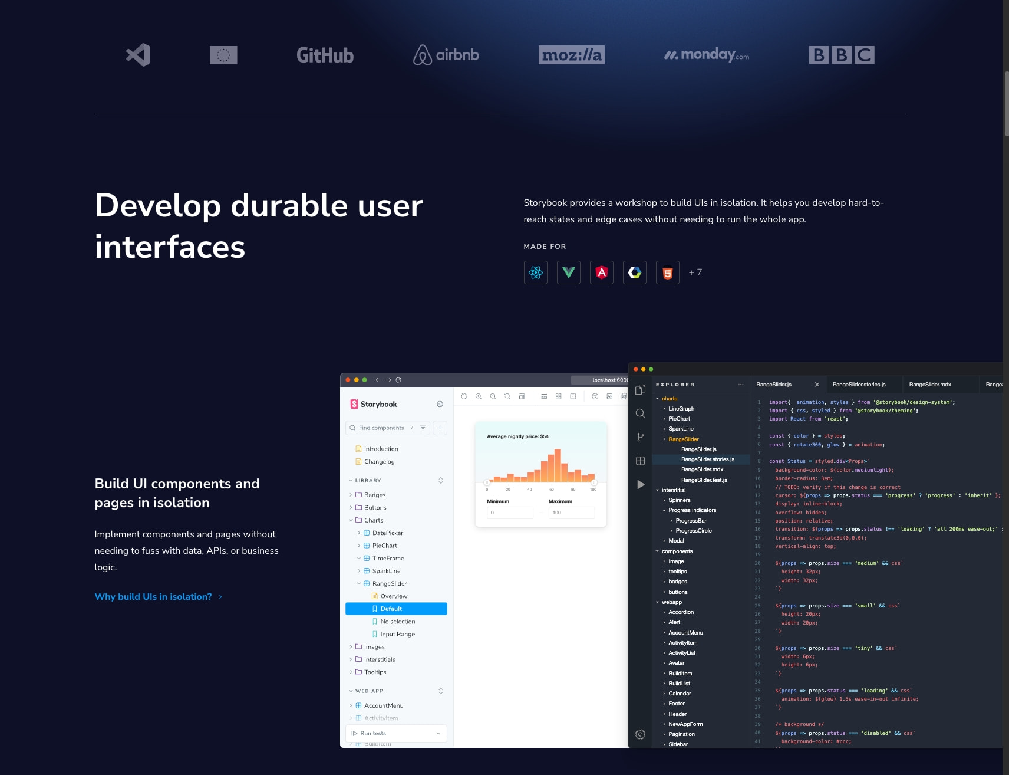Open Extensions in editor activity bar
The width and height of the screenshot is (1009, 775).
coord(641,461)
